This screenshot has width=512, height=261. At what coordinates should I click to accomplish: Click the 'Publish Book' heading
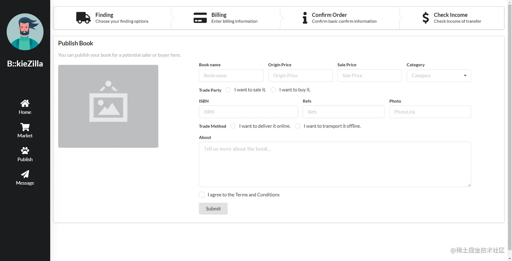[x=76, y=43]
